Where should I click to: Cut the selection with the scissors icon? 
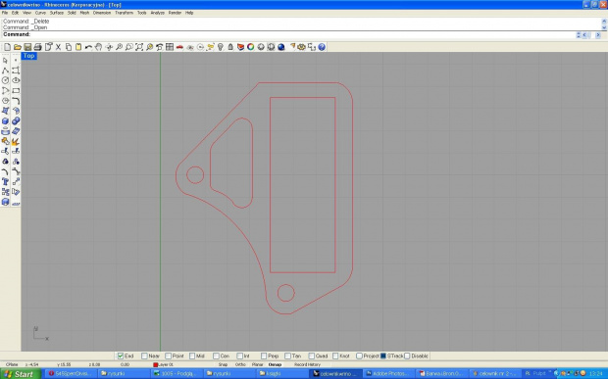[58, 47]
